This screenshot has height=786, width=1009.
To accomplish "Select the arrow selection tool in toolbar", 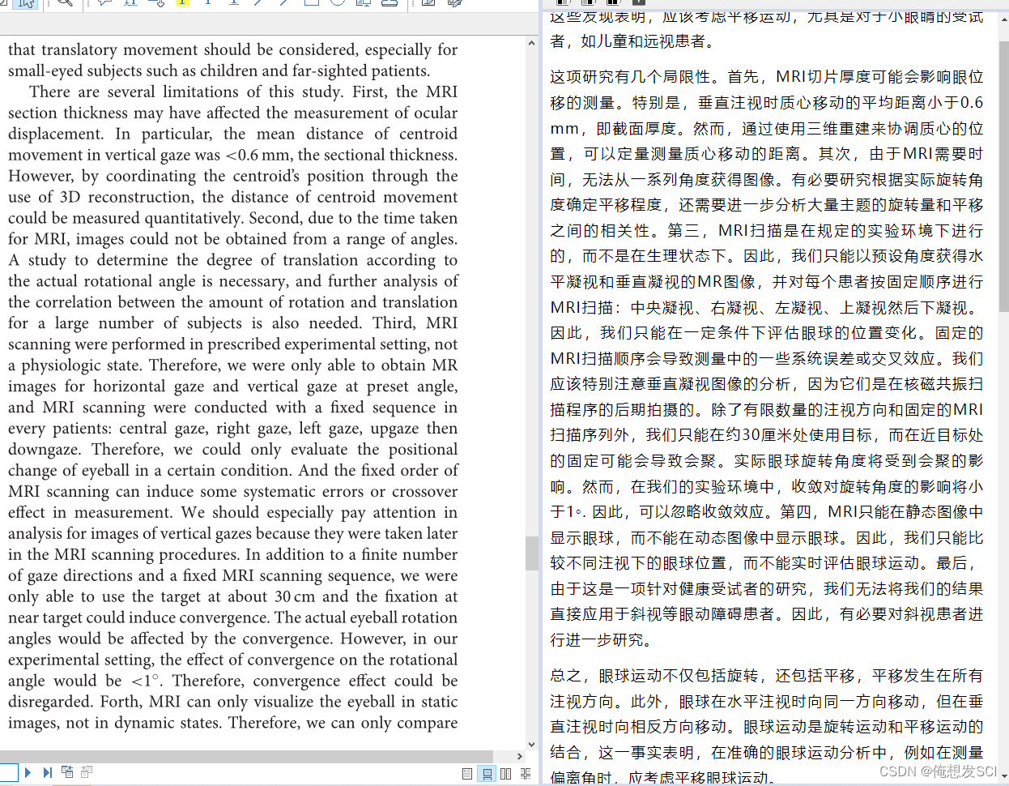I will click(x=26, y=3).
